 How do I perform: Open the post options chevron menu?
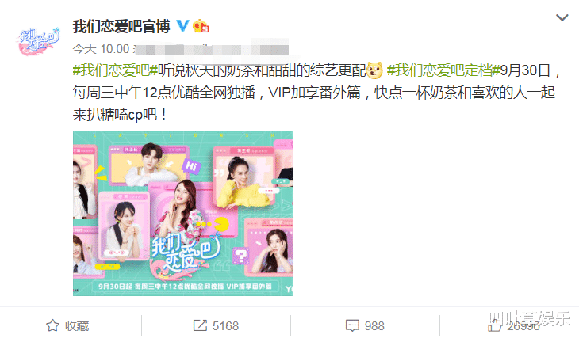[562, 17]
